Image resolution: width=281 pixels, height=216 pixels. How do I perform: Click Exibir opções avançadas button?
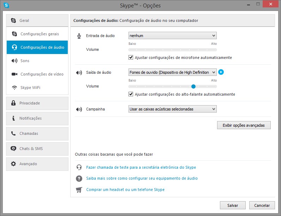coord(244,125)
